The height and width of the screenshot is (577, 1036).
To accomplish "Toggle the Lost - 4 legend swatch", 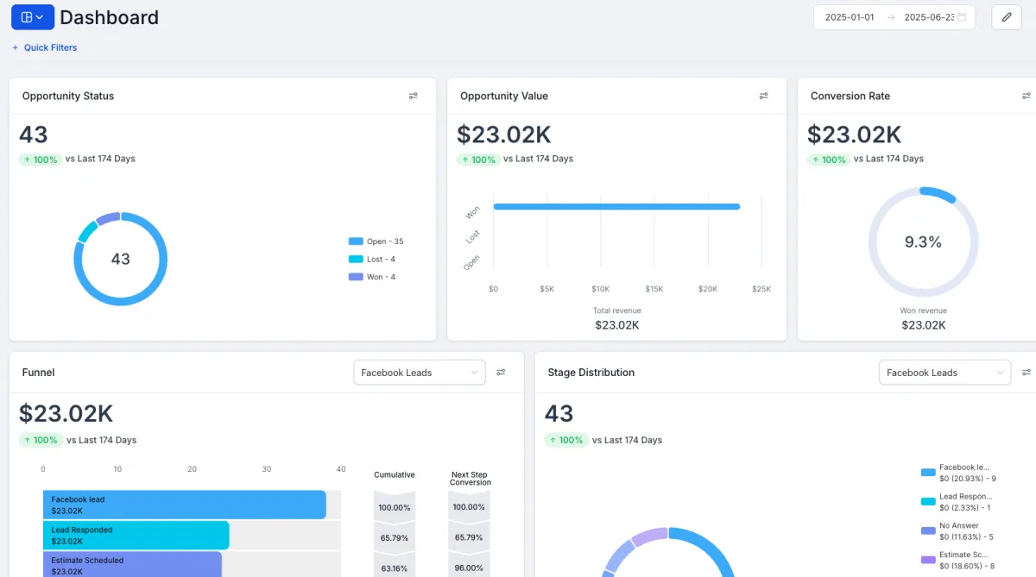I will click(356, 260).
